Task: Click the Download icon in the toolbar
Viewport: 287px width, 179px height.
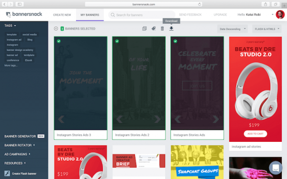Action: coord(171,29)
